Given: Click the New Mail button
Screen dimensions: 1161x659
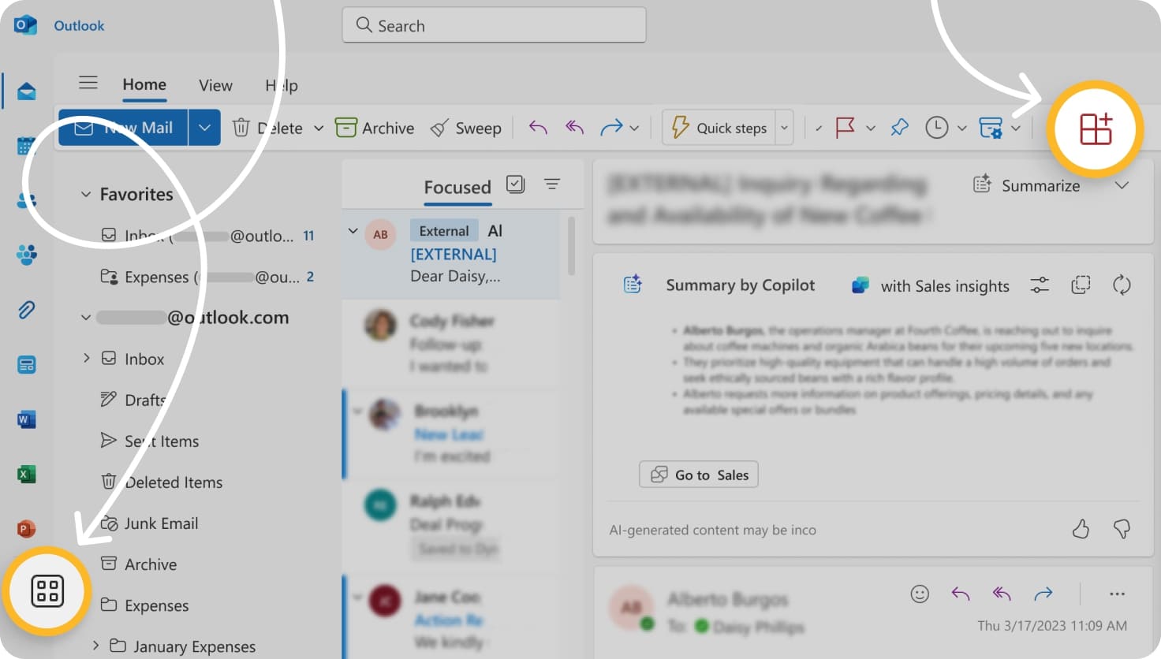Looking at the screenshot, I should tap(123, 128).
